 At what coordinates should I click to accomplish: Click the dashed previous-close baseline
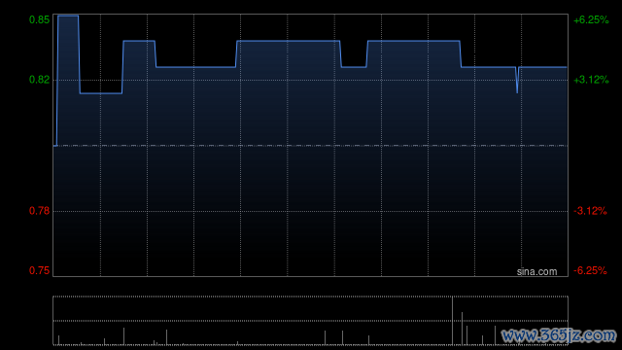311,146
